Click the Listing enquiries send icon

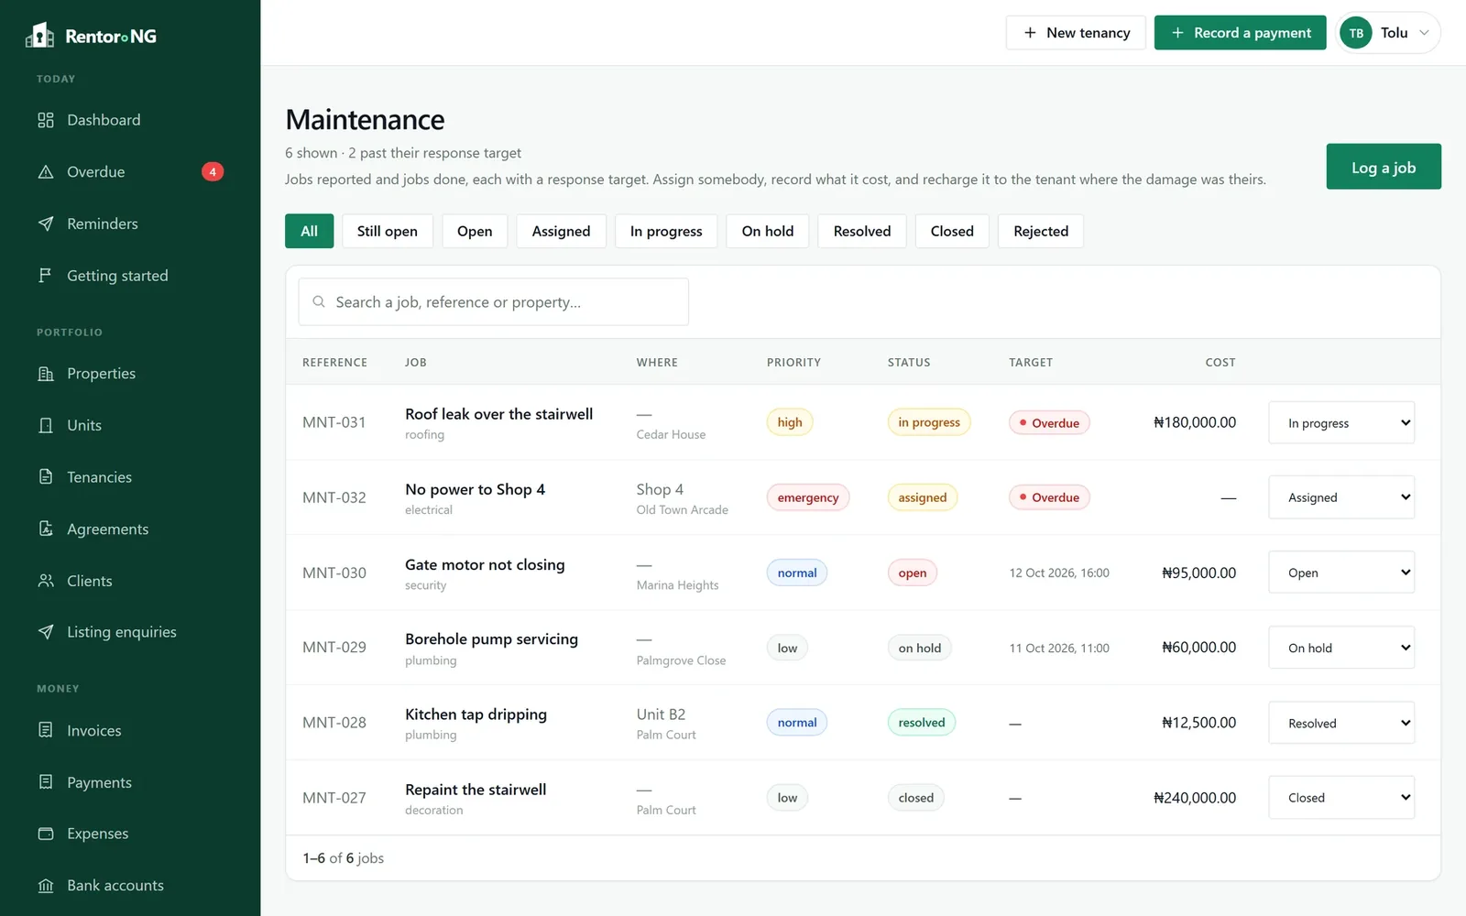point(46,632)
